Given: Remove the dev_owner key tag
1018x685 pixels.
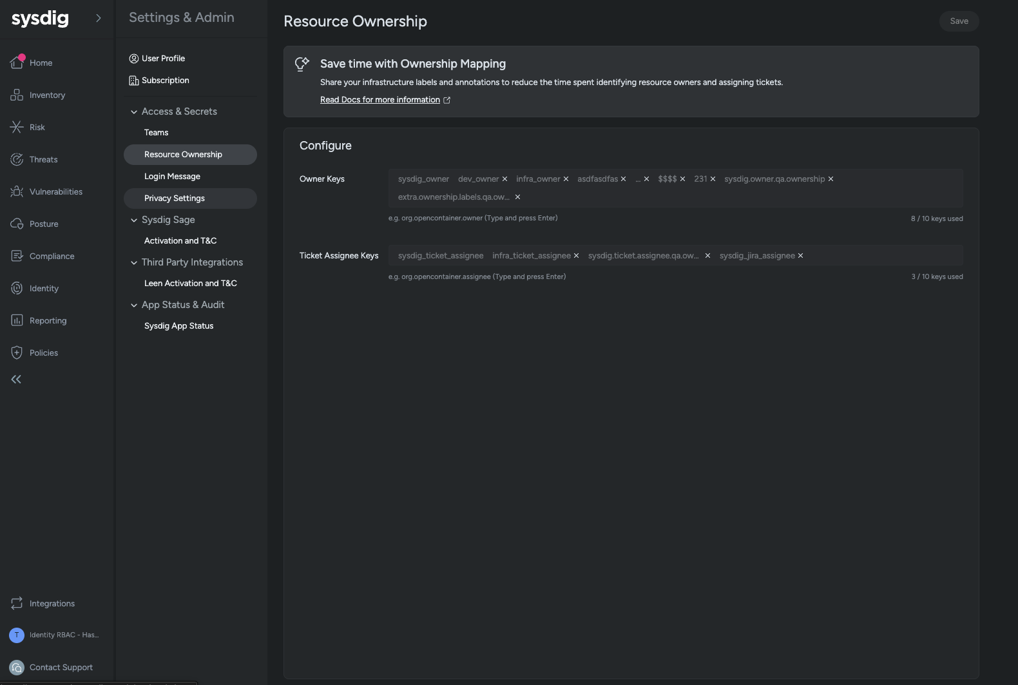Looking at the screenshot, I should click(504, 179).
